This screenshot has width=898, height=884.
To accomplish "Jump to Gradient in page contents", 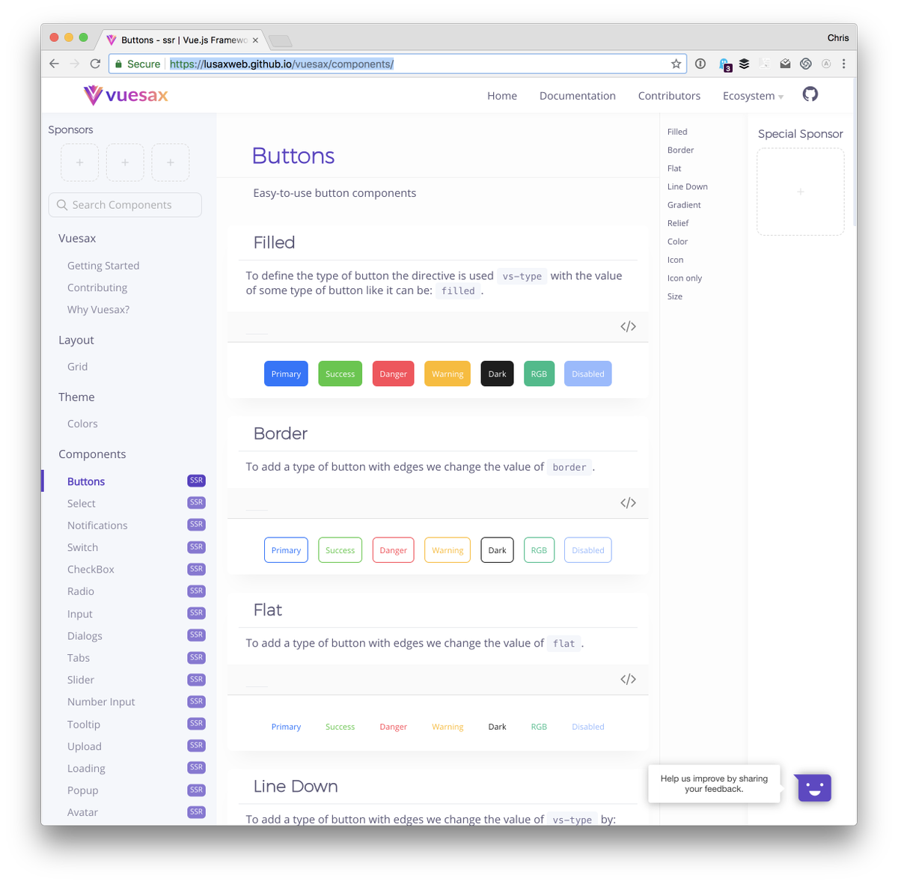I will click(x=684, y=205).
